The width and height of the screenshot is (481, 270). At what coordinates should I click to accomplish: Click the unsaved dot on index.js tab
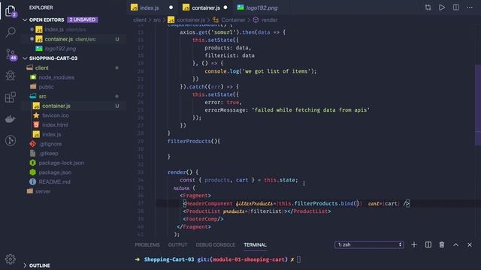point(171,7)
